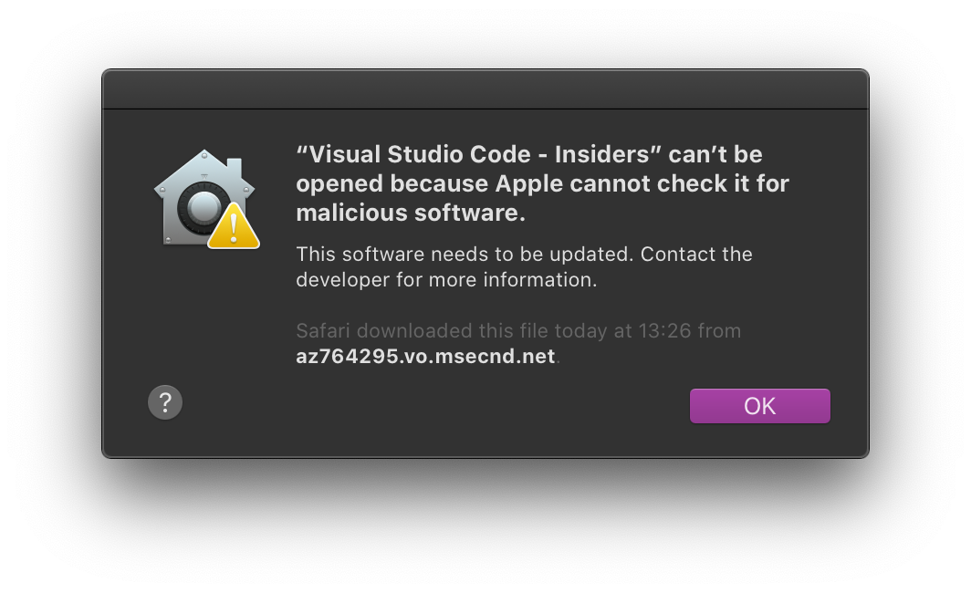Screen dimensions: 971x593
Task: Click the malicious software warning headline
Action: click(542, 183)
